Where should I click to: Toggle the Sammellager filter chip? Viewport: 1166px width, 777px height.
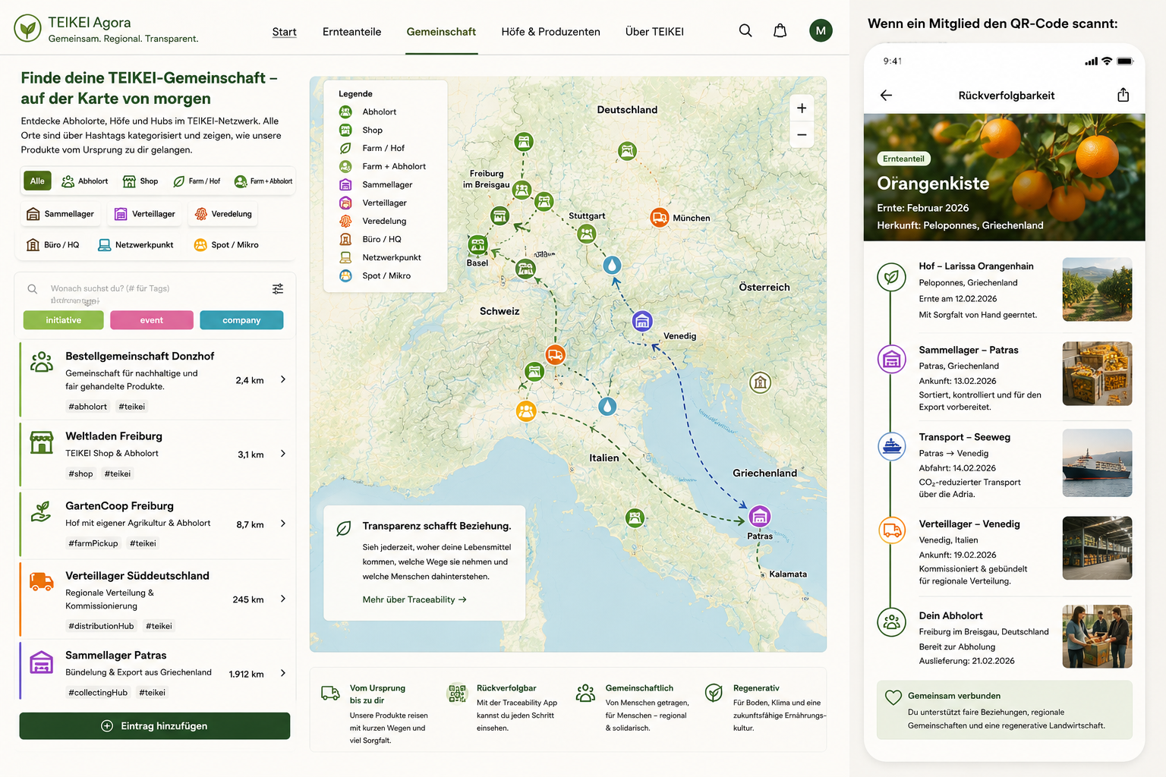[x=61, y=214]
